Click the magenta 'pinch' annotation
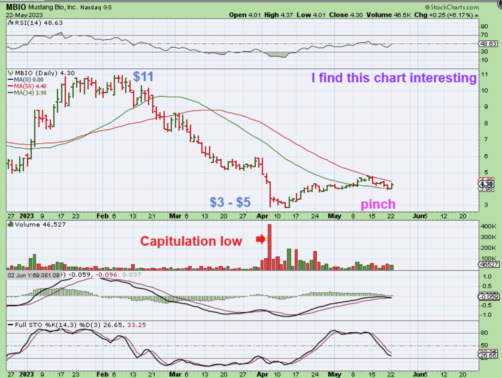 point(378,205)
